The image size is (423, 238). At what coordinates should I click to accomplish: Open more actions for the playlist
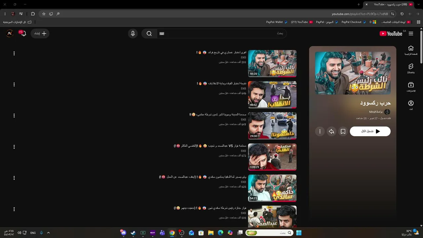pyautogui.click(x=320, y=132)
